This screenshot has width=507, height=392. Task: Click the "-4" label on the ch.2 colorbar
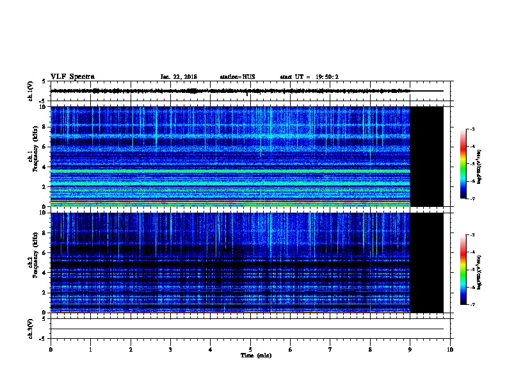[x=472, y=252]
